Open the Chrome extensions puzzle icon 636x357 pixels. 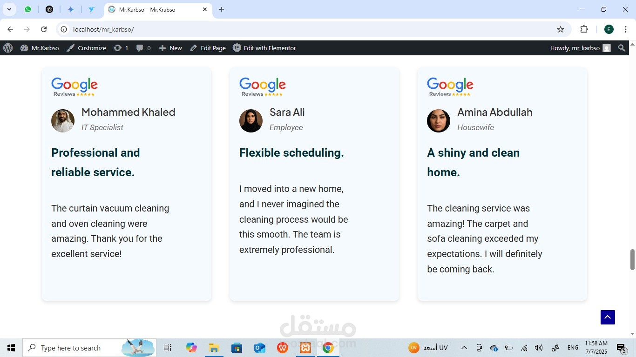584,29
